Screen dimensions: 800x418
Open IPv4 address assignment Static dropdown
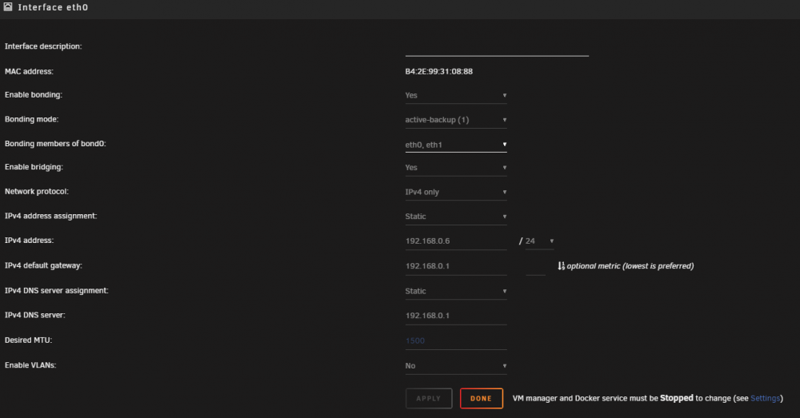click(x=456, y=217)
